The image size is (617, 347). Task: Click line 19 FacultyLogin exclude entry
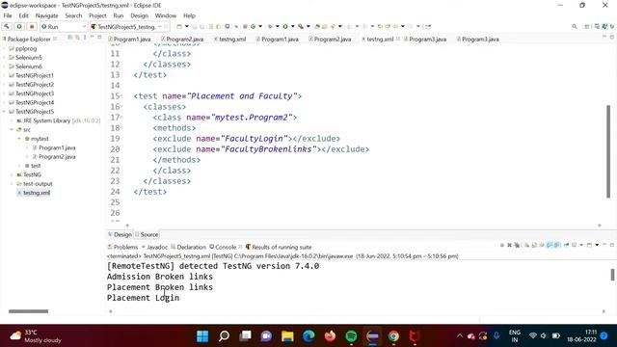click(x=247, y=139)
